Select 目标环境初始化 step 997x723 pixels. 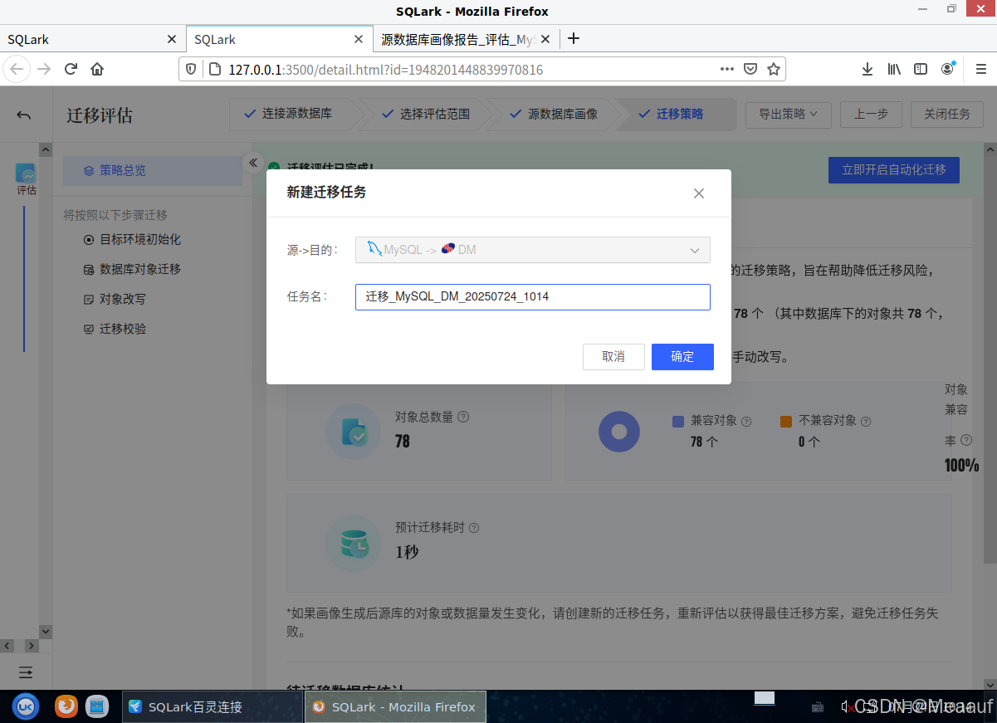coord(132,239)
